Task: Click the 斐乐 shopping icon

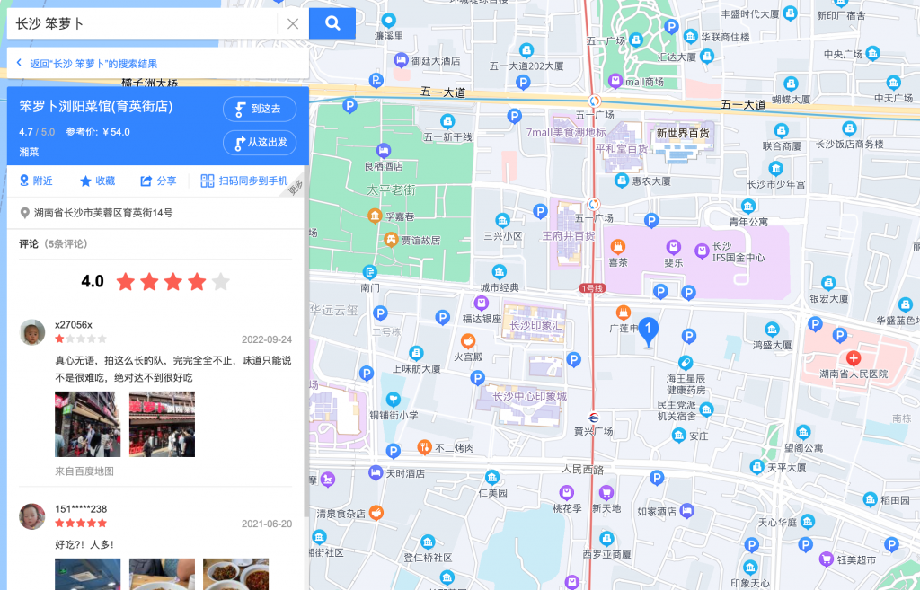Action: [673, 247]
